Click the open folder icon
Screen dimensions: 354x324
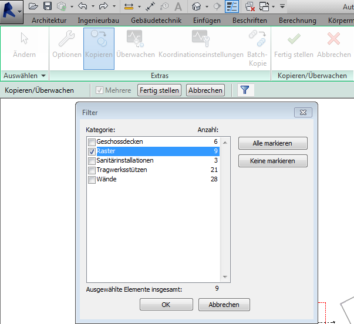[x=33, y=6]
